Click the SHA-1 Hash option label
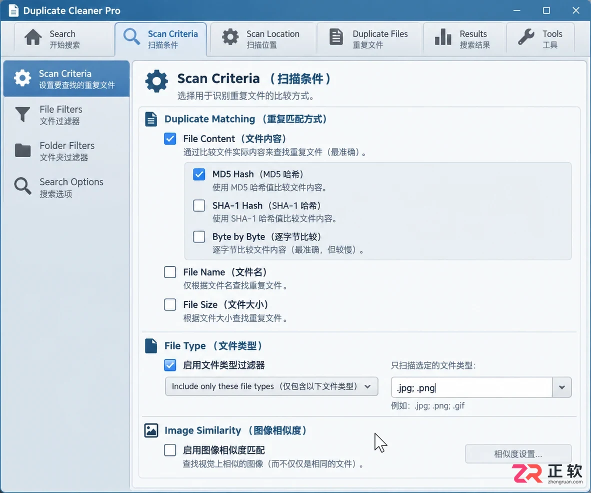The height and width of the screenshot is (493, 591). coord(267,206)
